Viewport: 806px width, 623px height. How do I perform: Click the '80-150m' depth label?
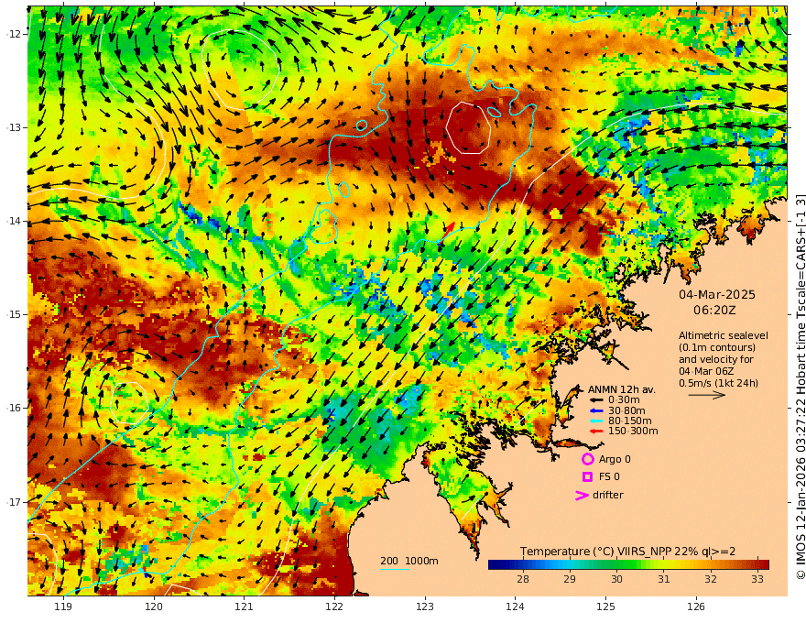click(630, 421)
